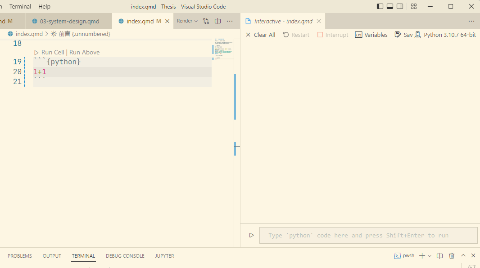Open the DEBUG CONSOLE panel tab

125,256
